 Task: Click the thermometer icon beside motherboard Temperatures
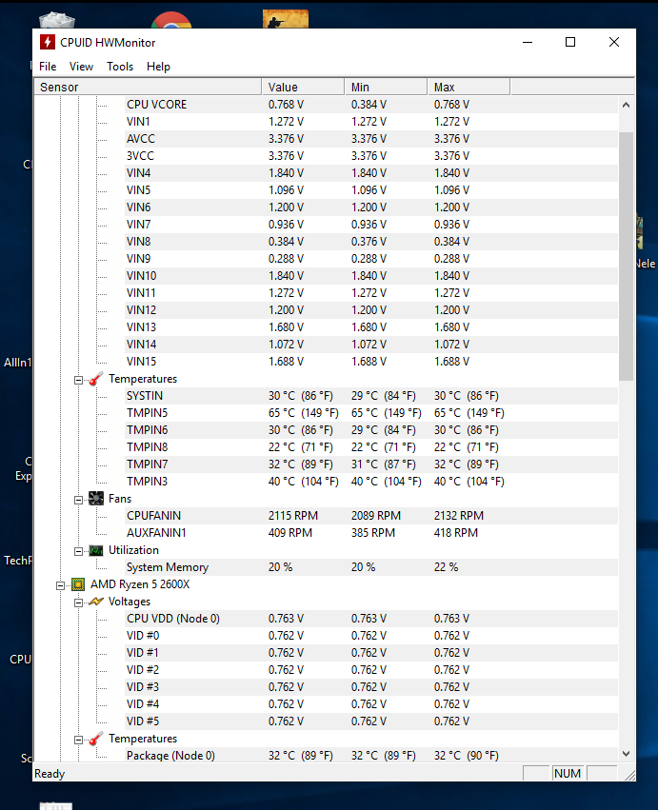96,379
